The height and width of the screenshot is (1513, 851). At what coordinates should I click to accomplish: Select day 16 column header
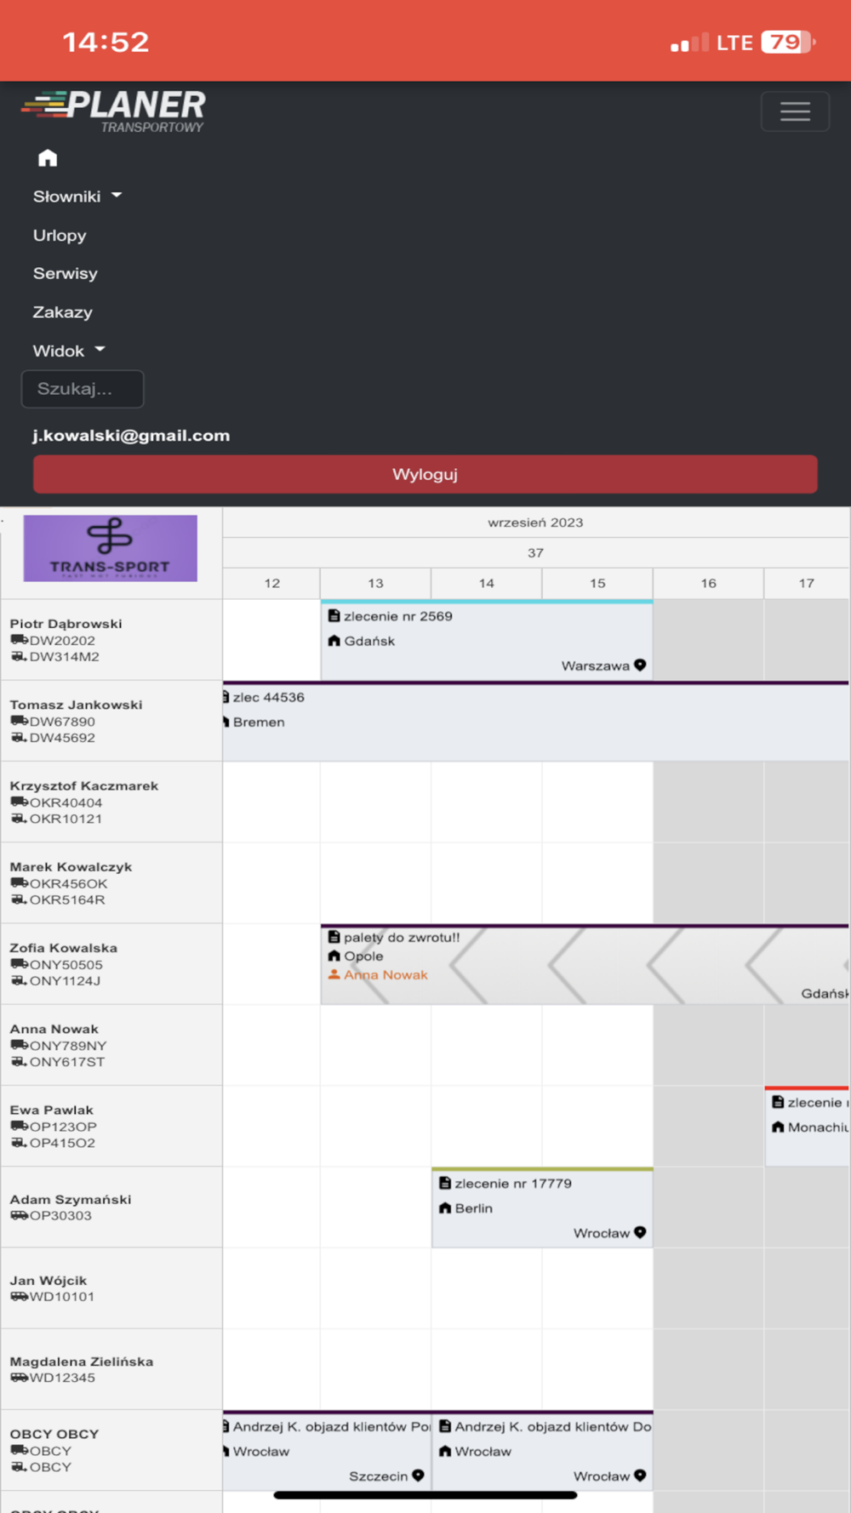pos(708,583)
